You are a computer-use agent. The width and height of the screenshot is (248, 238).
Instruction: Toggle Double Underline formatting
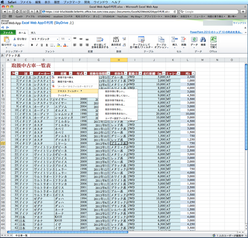(47, 45)
